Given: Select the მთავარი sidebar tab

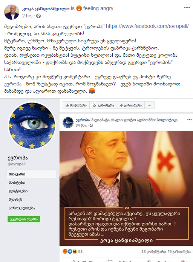Looking at the screenshot, I should point(32,174).
